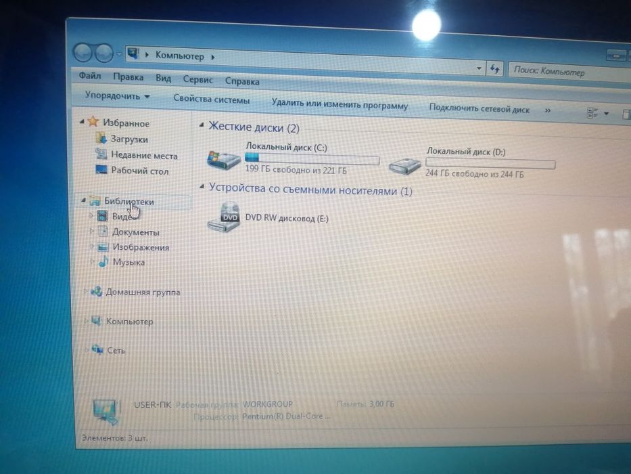Go back with the Back arrow button
The width and height of the screenshot is (631, 474).
(83, 52)
